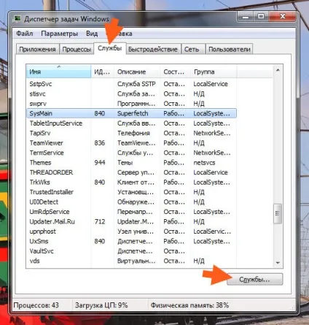Sort by the ИД column header

coord(102,72)
